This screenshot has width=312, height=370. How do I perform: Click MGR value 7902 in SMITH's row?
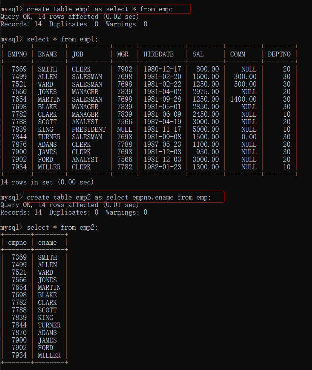[x=125, y=69]
